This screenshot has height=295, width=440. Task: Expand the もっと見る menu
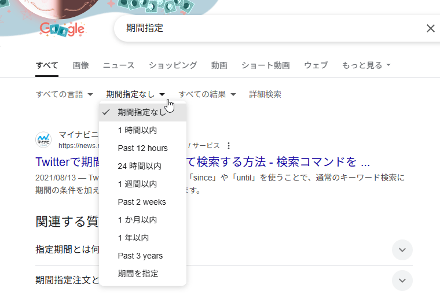pyautogui.click(x=366, y=65)
